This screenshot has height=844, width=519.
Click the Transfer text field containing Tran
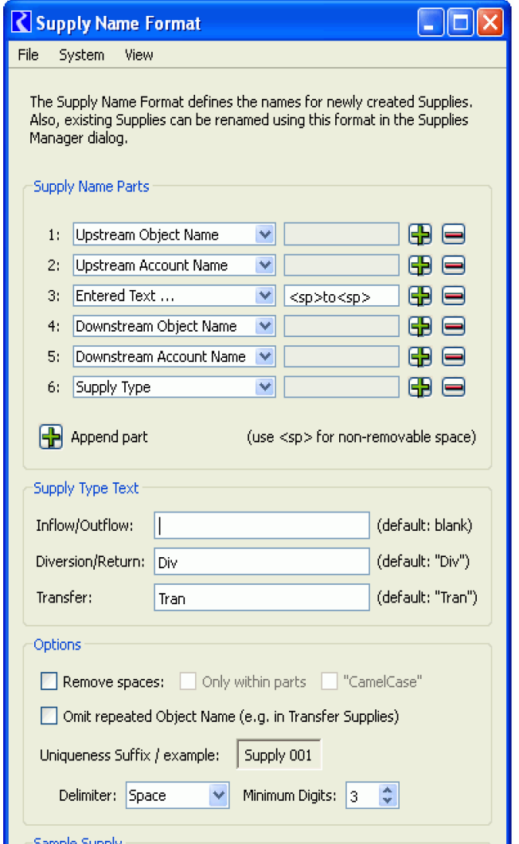click(262, 598)
